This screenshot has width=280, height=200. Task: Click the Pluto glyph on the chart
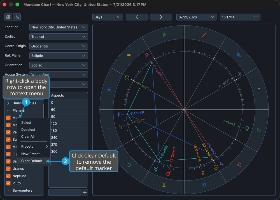147,55
